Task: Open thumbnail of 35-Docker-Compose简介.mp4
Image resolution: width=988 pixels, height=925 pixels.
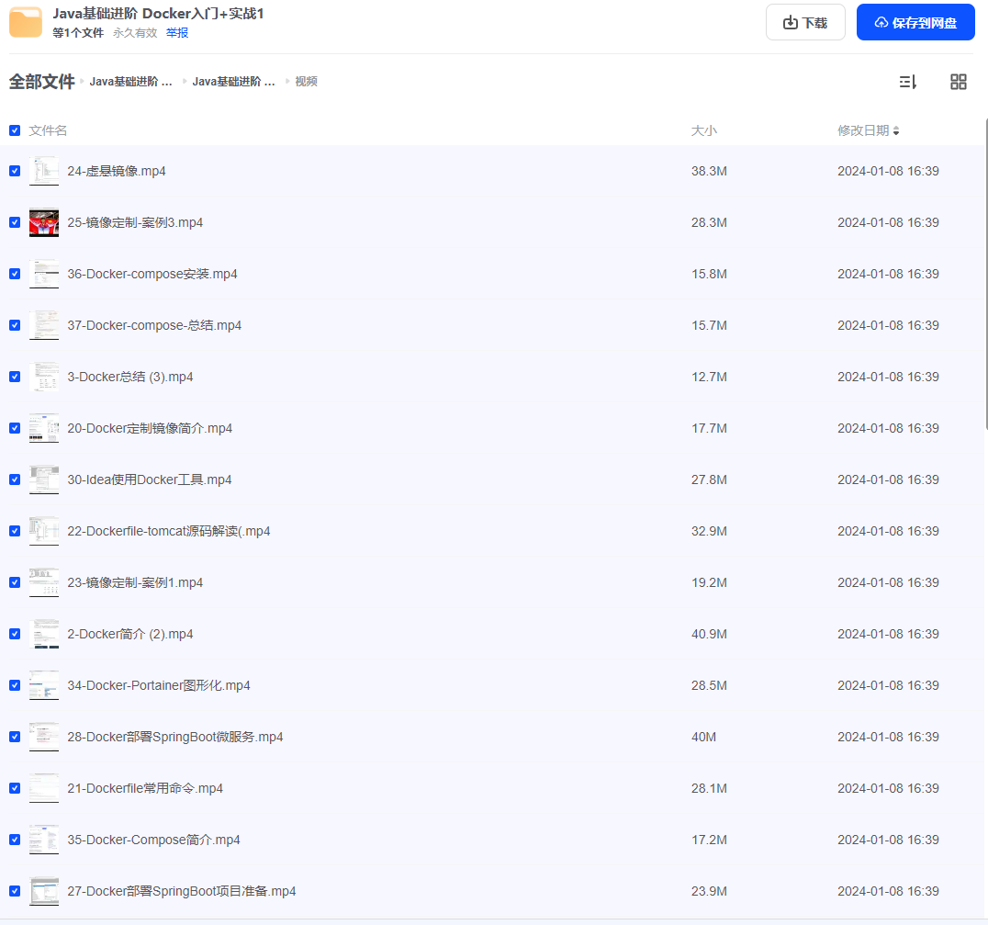Action: pyautogui.click(x=44, y=840)
